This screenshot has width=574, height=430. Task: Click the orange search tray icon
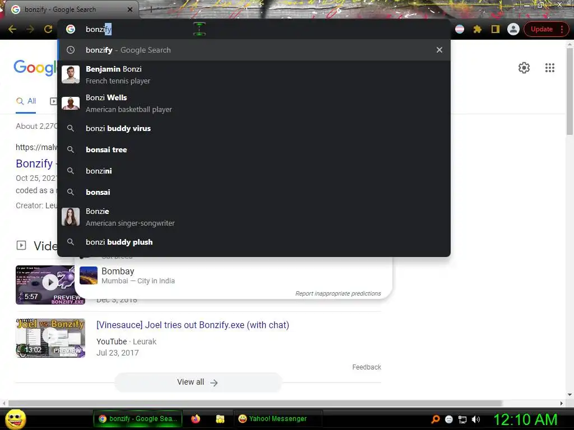tap(436, 419)
